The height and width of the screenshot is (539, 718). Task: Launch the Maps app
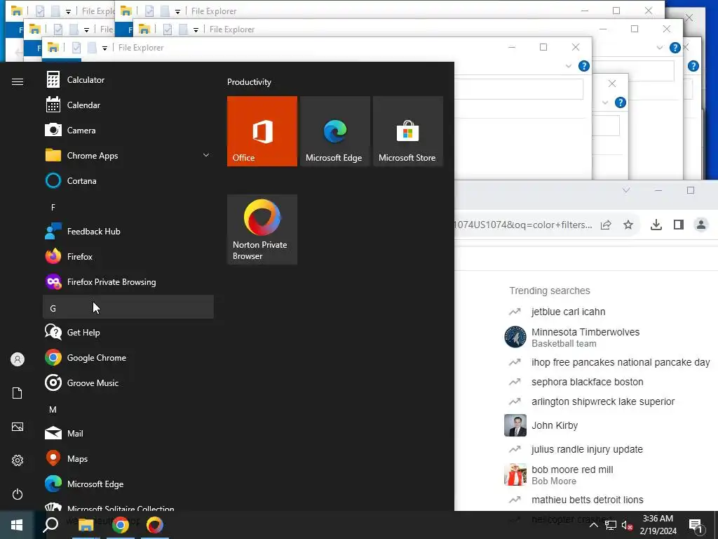point(128,458)
